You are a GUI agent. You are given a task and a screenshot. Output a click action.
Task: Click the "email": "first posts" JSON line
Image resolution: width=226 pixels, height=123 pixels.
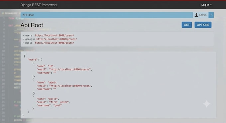tap(53, 102)
